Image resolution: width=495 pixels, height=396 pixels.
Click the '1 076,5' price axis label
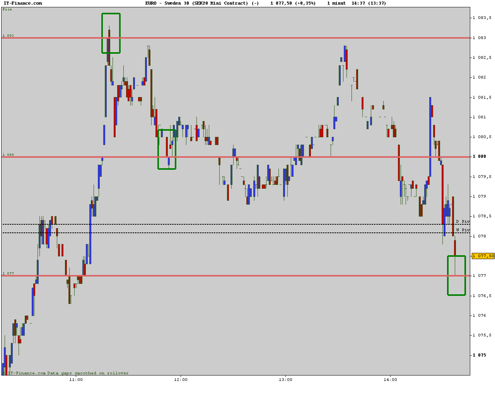(x=482, y=296)
